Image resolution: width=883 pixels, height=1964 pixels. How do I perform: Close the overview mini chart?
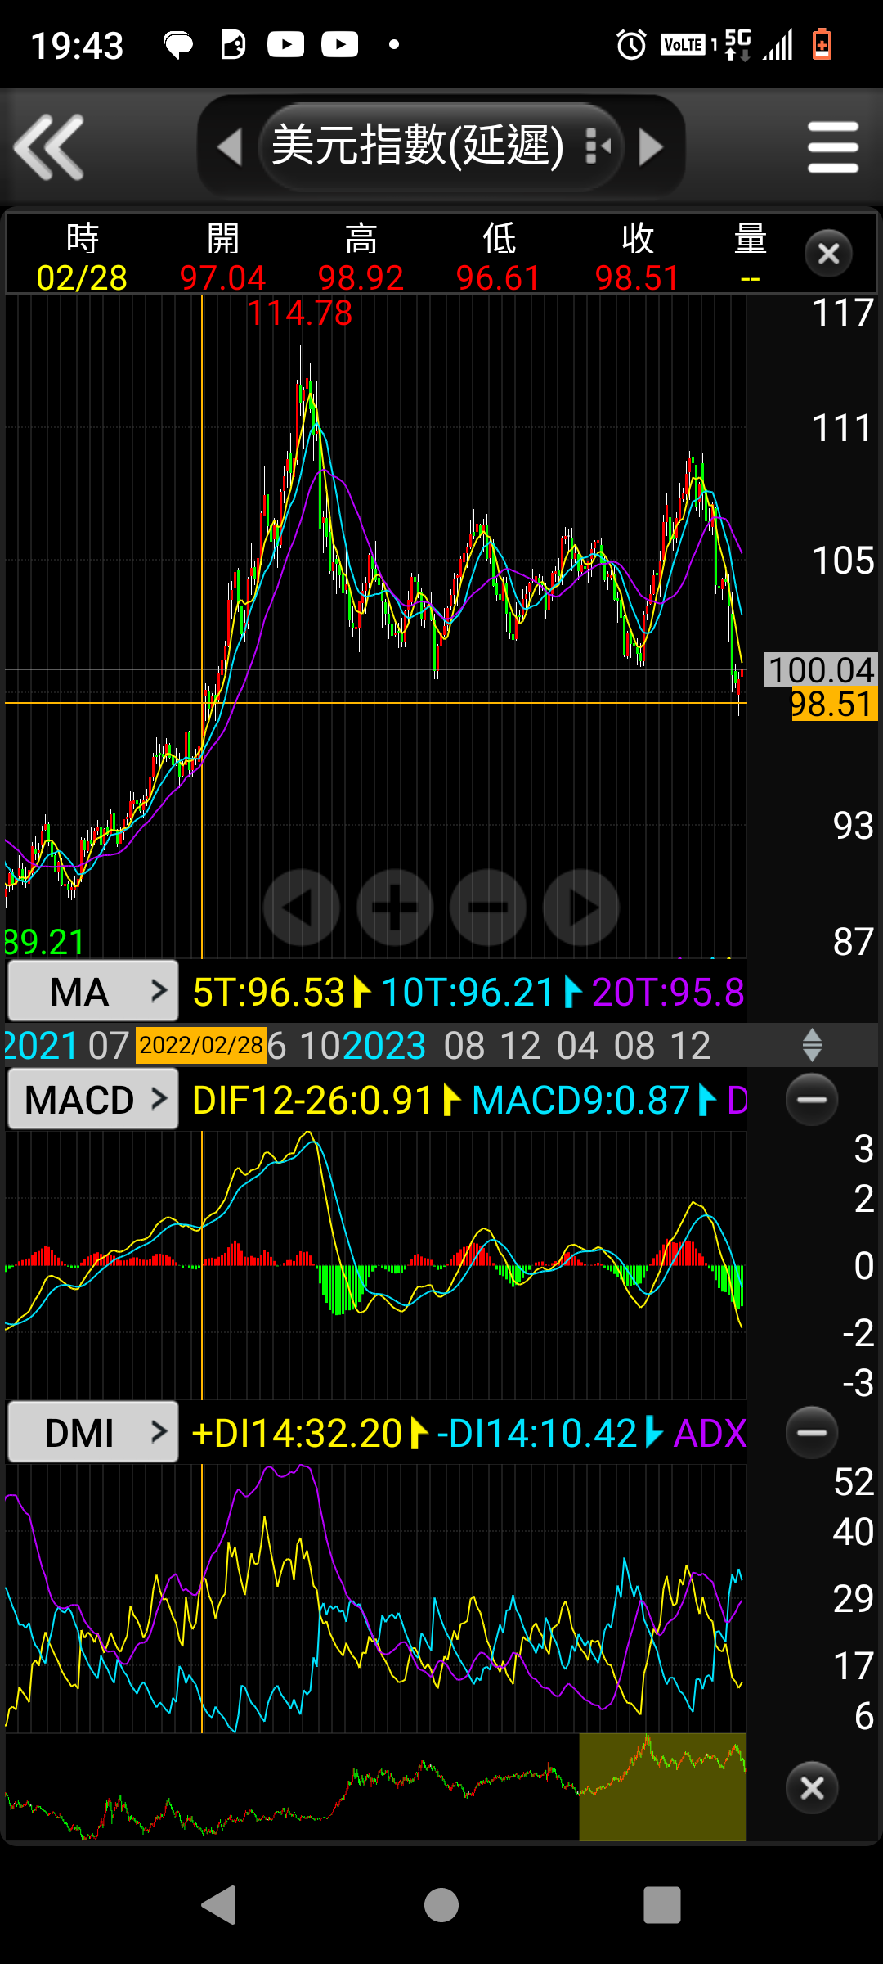tap(811, 1788)
